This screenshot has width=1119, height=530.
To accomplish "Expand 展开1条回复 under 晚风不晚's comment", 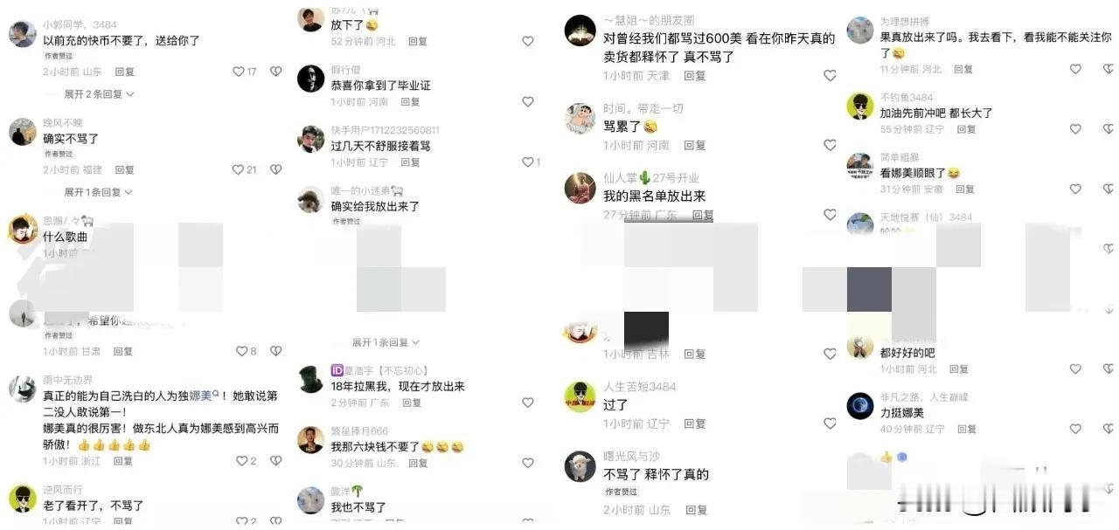I will (99, 191).
